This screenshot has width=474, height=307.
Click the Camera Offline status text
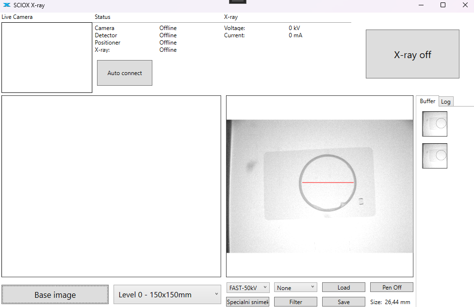tap(168, 28)
